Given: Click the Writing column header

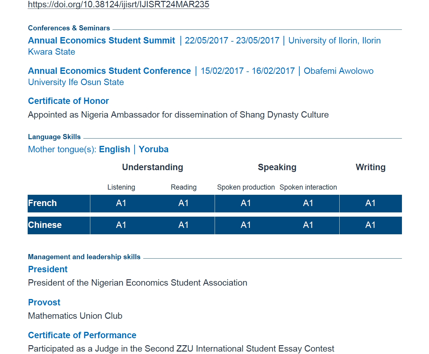Looking at the screenshot, I should [x=370, y=167].
